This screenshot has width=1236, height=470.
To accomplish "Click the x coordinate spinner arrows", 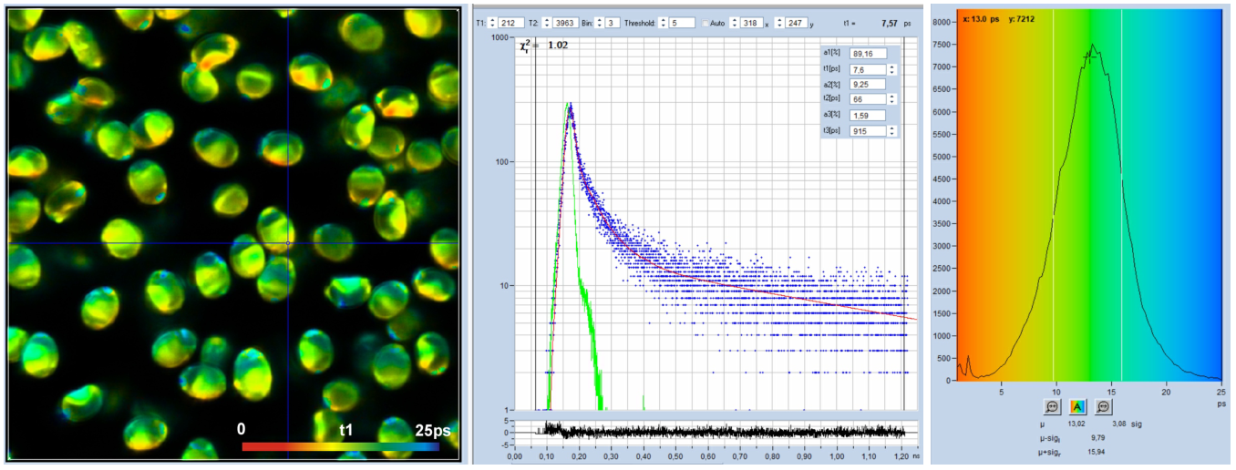I will coord(735,23).
